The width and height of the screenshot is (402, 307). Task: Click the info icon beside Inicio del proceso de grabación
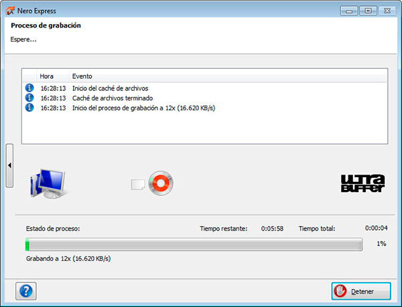coord(29,108)
